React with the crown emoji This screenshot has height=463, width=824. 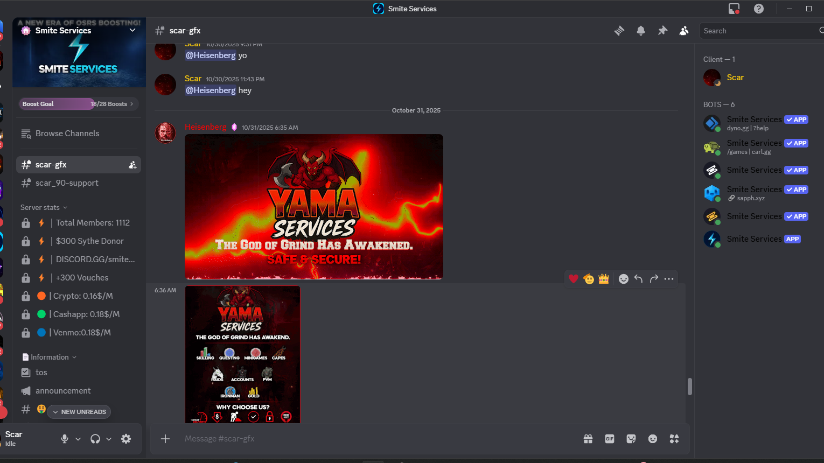point(604,278)
